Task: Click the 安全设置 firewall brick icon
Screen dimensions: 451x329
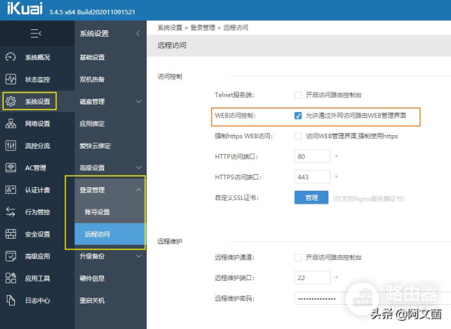Action: coord(11,234)
